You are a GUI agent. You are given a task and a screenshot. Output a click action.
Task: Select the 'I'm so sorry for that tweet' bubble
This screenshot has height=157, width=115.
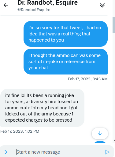65,34
